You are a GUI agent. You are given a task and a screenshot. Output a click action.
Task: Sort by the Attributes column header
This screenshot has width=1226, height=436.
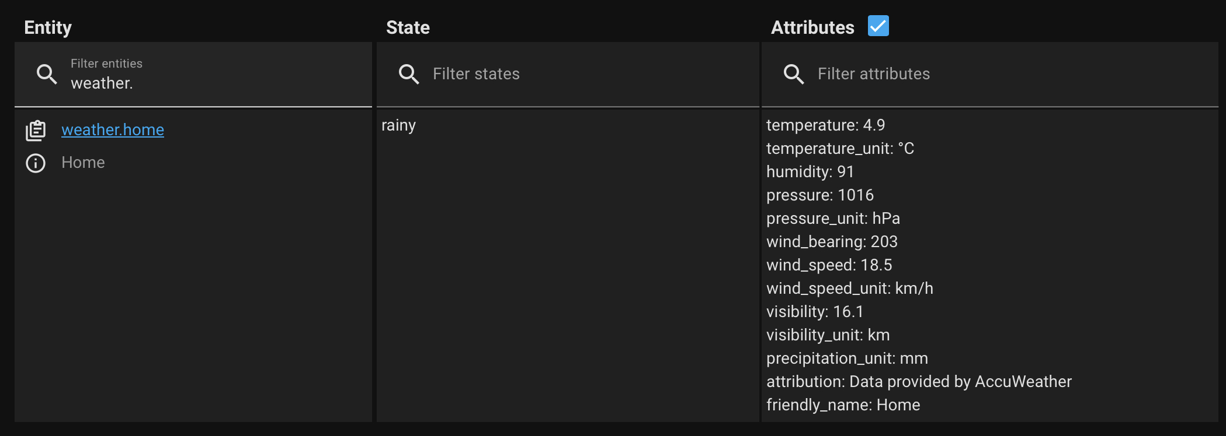tap(812, 27)
